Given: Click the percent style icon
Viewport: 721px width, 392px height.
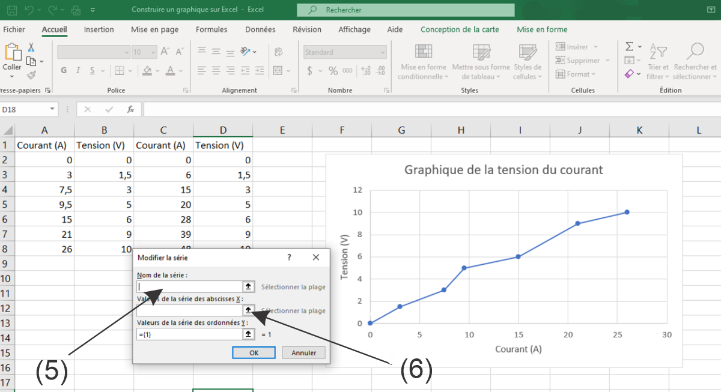Looking at the screenshot, I should click(x=333, y=71).
